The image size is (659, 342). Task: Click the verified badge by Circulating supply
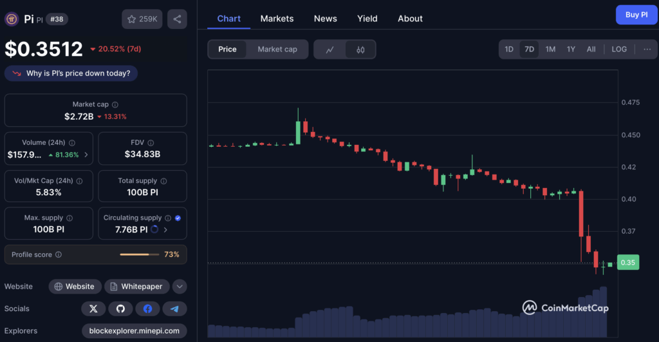pos(178,218)
